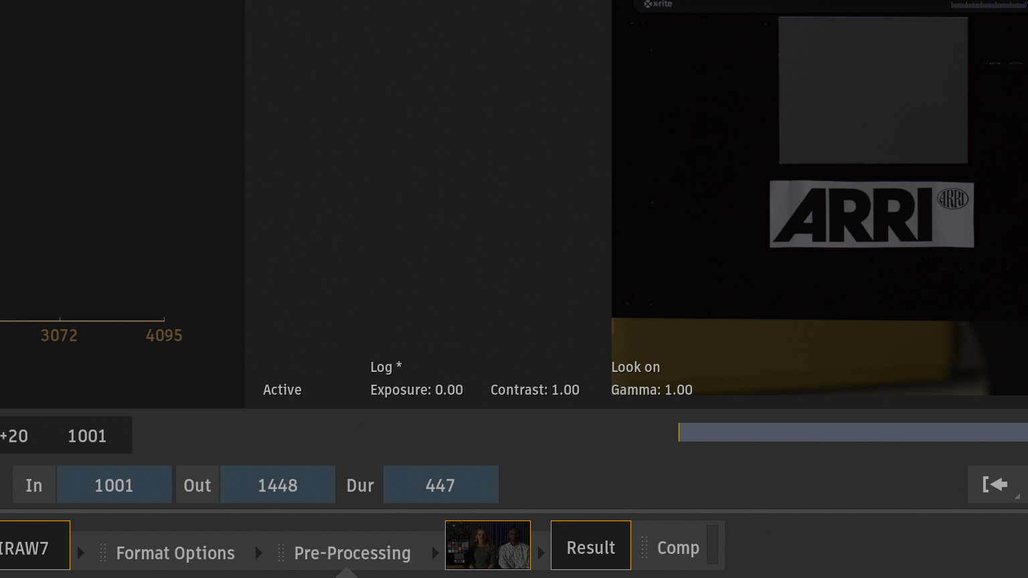Click the Gamma: 1.00 value
This screenshot has height=578, width=1028.
652,389
